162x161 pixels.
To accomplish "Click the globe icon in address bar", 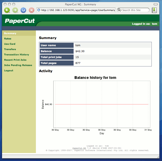I will [39, 10].
